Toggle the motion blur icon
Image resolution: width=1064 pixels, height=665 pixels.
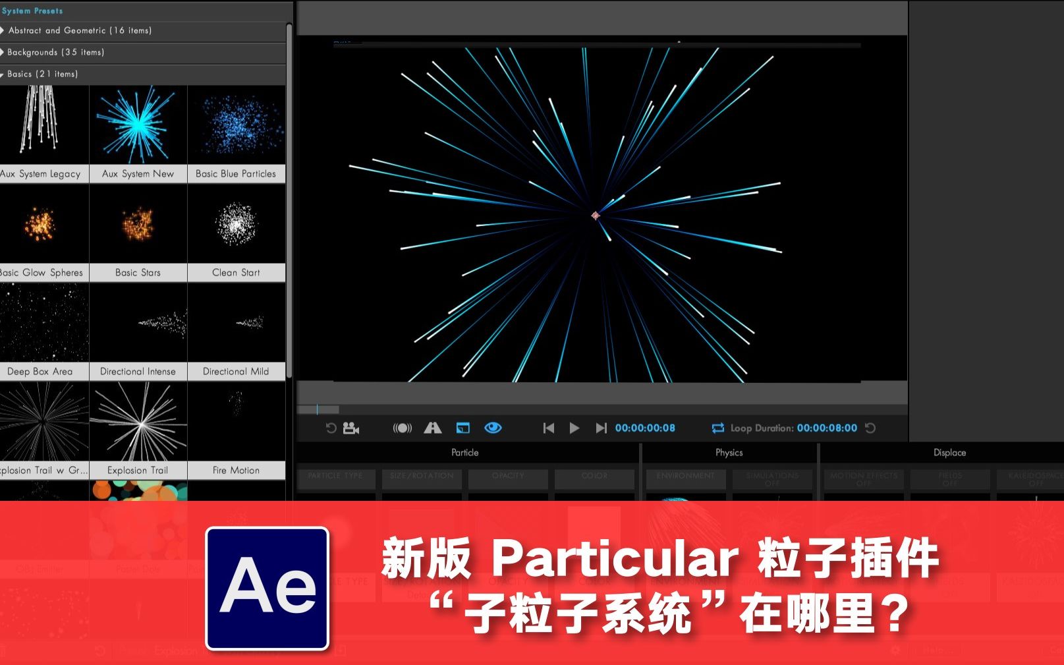(403, 428)
